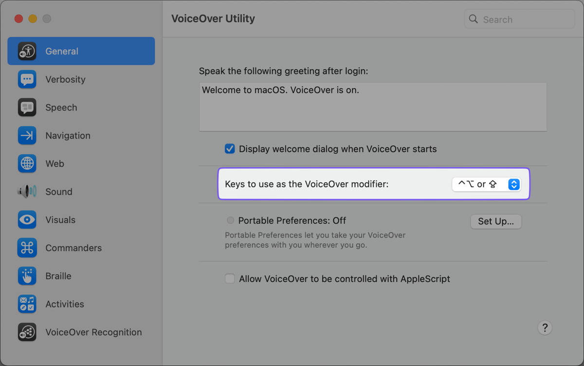Uncheck Display welcome dialog checkbox

pyautogui.click(x=230, y=149)
